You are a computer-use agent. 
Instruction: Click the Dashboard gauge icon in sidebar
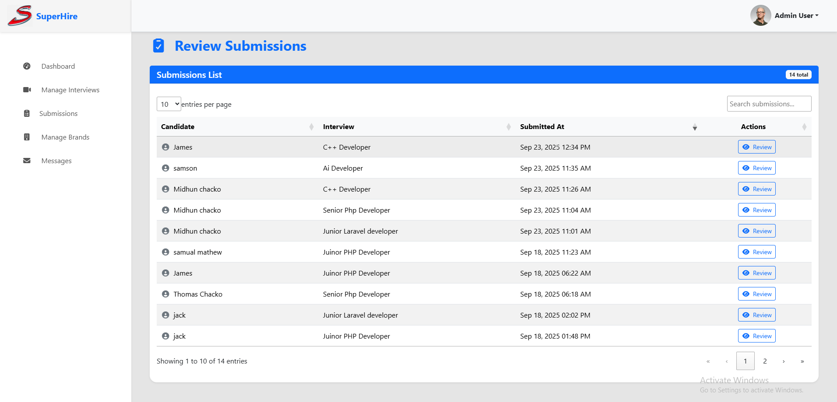click(x=27, y=66)
